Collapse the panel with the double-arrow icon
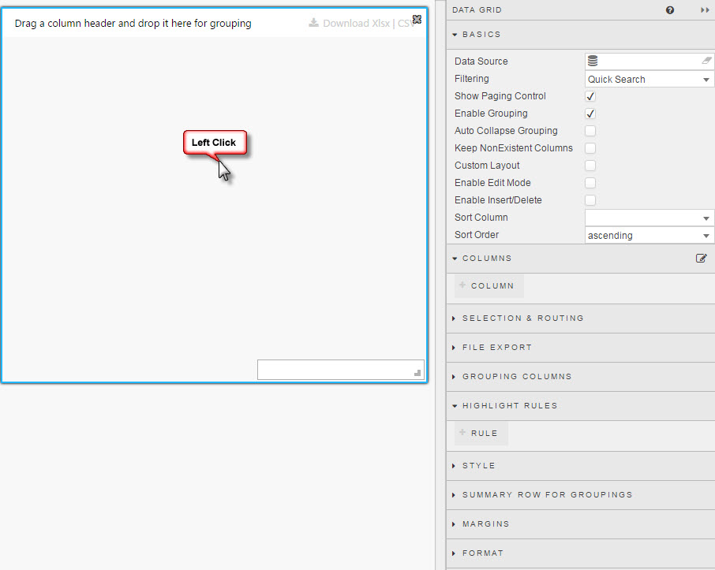The height and width of the screenshot is (570, 715). pos(704,9)
